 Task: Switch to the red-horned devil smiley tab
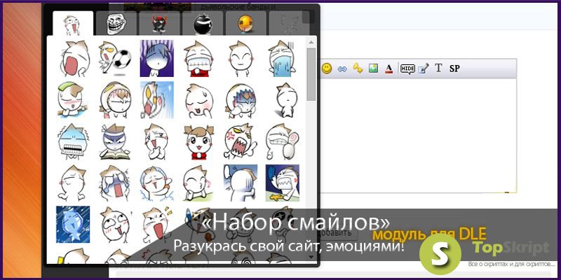click(x=159, y=23)
